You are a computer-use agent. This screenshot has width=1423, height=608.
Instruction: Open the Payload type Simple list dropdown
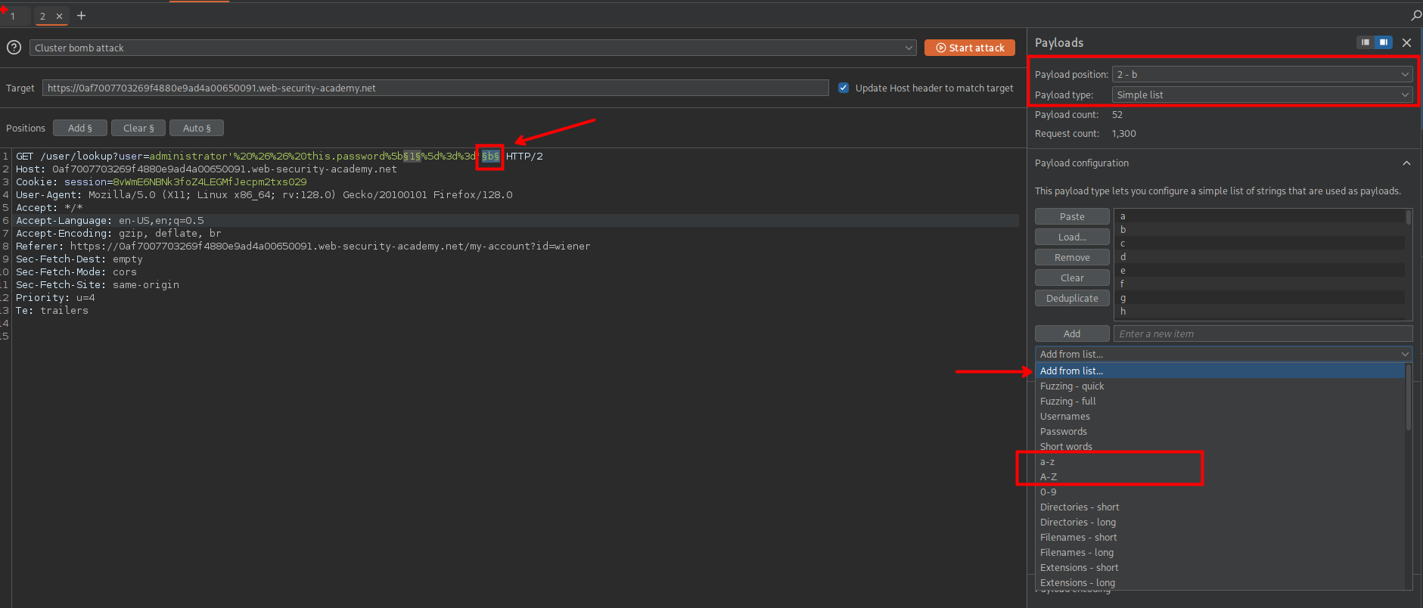(1261, 95)
